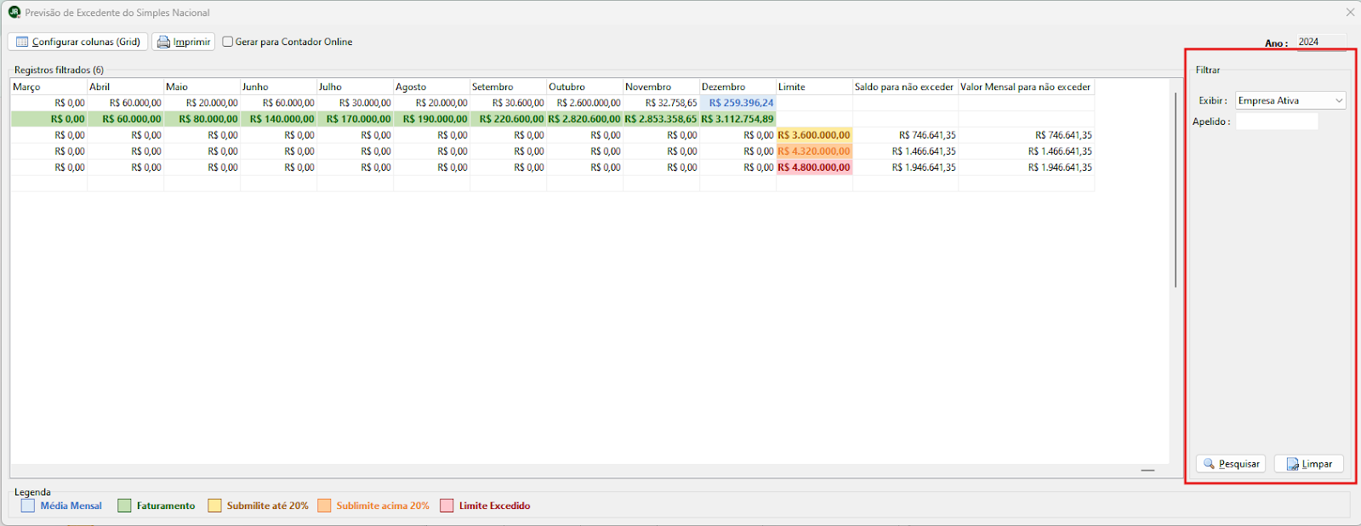Click the printer icon on Imprimir
The image size is (1361, 526).
[163, 42]
